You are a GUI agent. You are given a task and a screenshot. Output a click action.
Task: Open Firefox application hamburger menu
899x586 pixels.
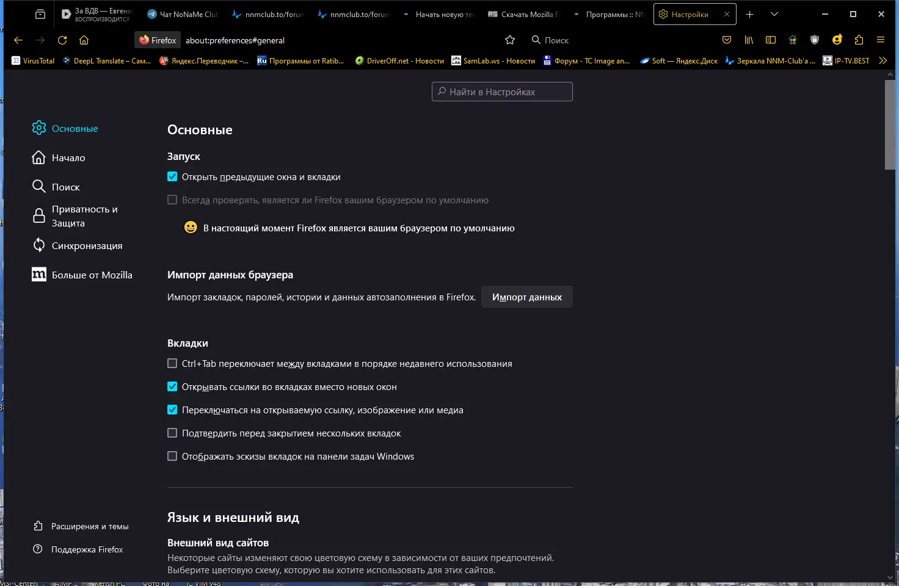[881, 40]
